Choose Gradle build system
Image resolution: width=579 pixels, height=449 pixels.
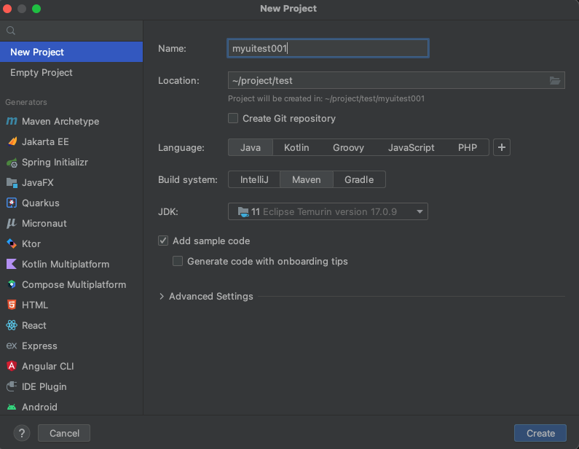359,179
